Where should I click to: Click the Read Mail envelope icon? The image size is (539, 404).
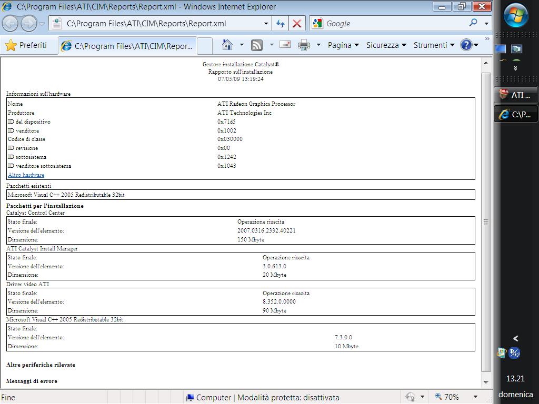(x=285, y=44)
